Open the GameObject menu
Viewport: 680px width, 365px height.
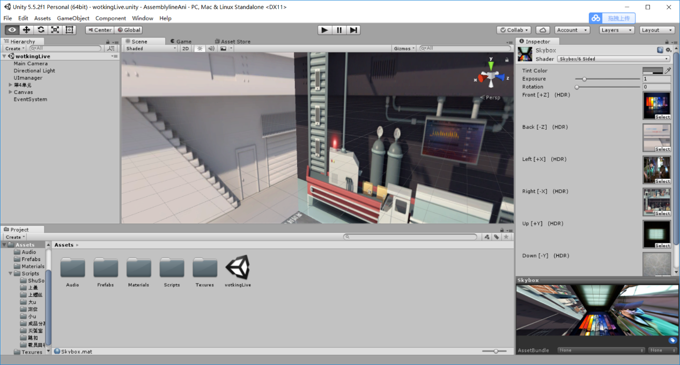(73, 18)
